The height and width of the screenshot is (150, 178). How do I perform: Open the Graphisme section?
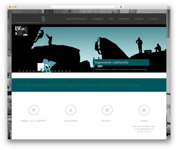point(139,19)
